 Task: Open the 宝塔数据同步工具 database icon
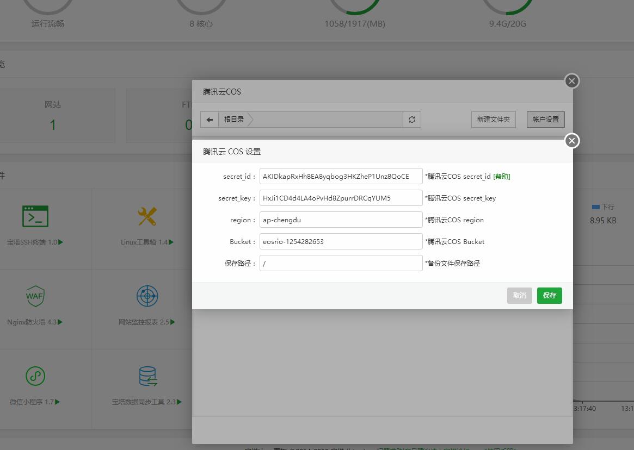pos(148,376)
